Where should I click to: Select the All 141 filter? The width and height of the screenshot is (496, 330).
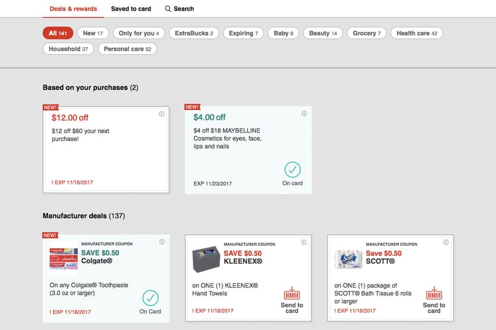click(58, 33)
